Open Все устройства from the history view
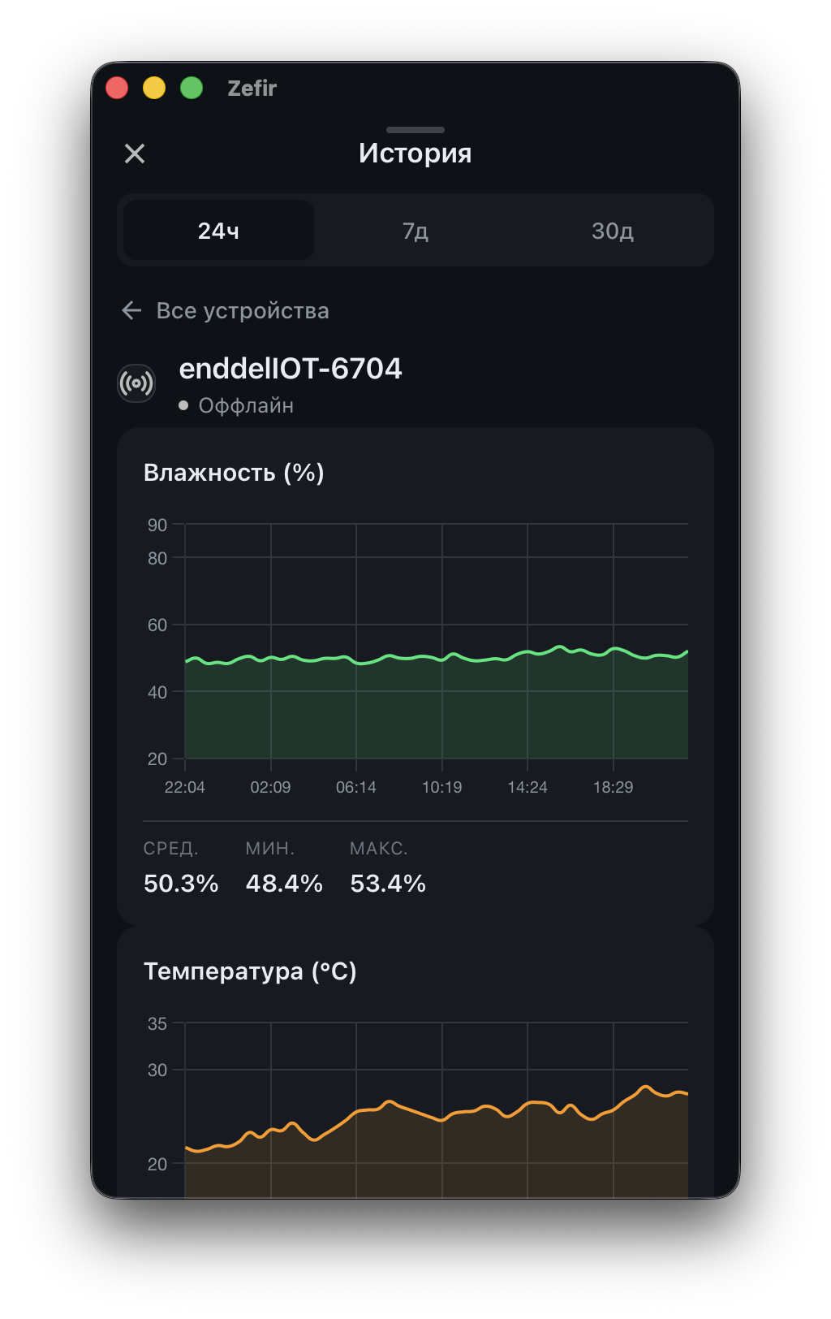The height and width of the screenshot is (1319, 831). (243, 309)
